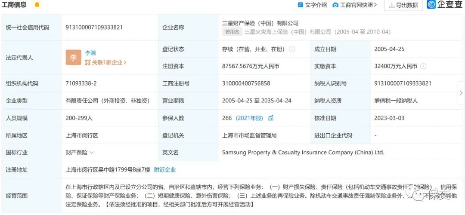This screenshot has width=465, height=215.
Task: Click chart icon beside 2021年报
Action: 271,118
